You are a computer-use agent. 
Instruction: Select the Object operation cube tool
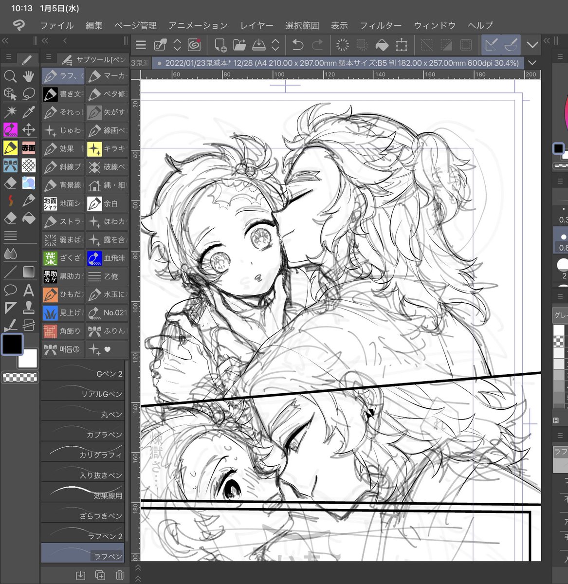[10, 94]
